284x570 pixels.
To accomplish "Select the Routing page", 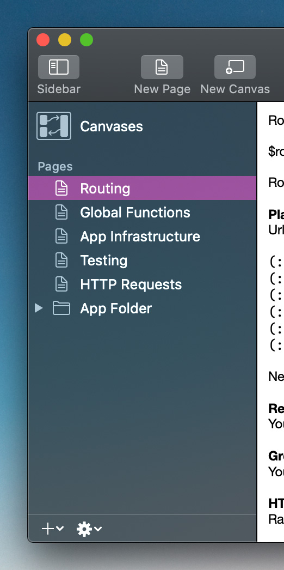I will pos(142,189).
